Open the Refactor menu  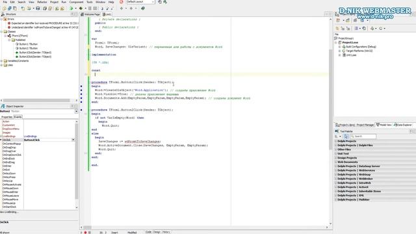click(x=42, y=2)
